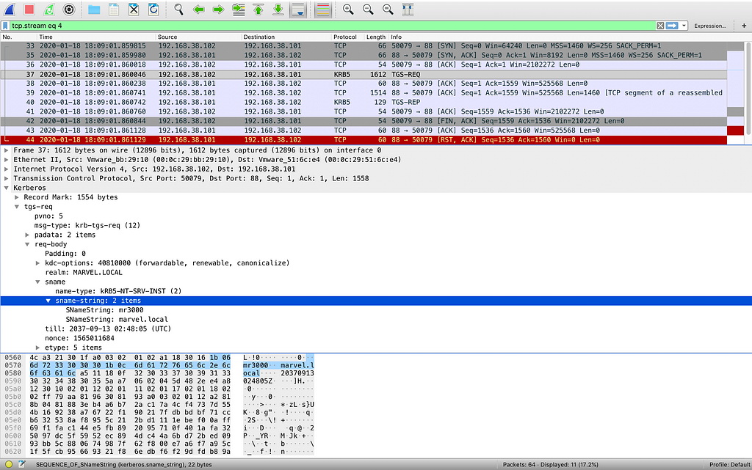Viewport: 752px width, 470px height.
Task: Reload this capture file
Action: pyautogui.click(x=153, y=10)
